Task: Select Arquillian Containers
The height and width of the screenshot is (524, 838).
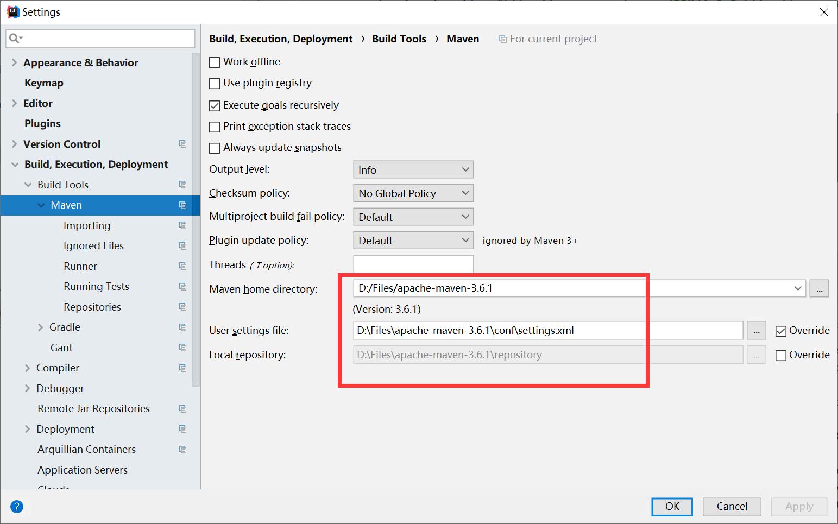Action: pos(86,450)
